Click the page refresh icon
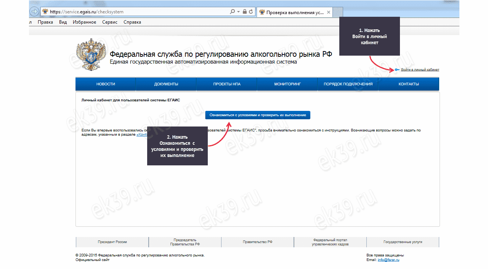This screenshot has width=488, height=269. click(251, 12)
